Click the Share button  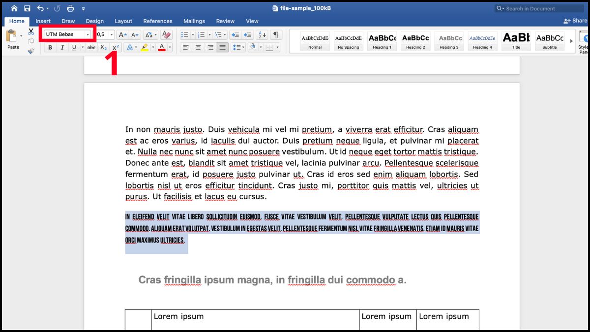[x=576, y=21]
